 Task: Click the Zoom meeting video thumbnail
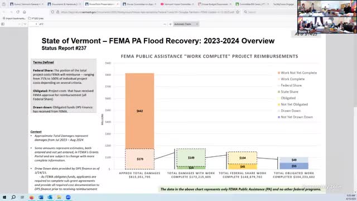[x=327, y=17]
